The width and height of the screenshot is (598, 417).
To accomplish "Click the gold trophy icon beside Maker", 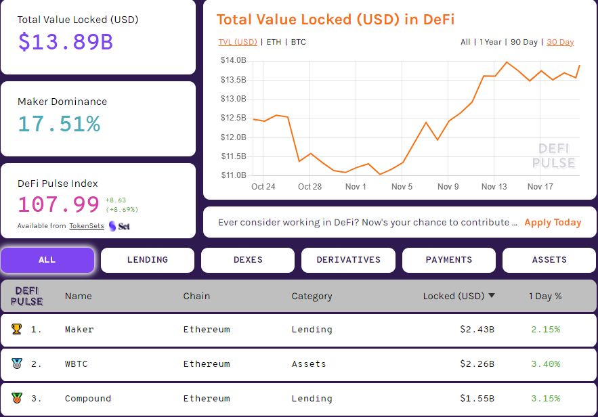I will point(15,329).
